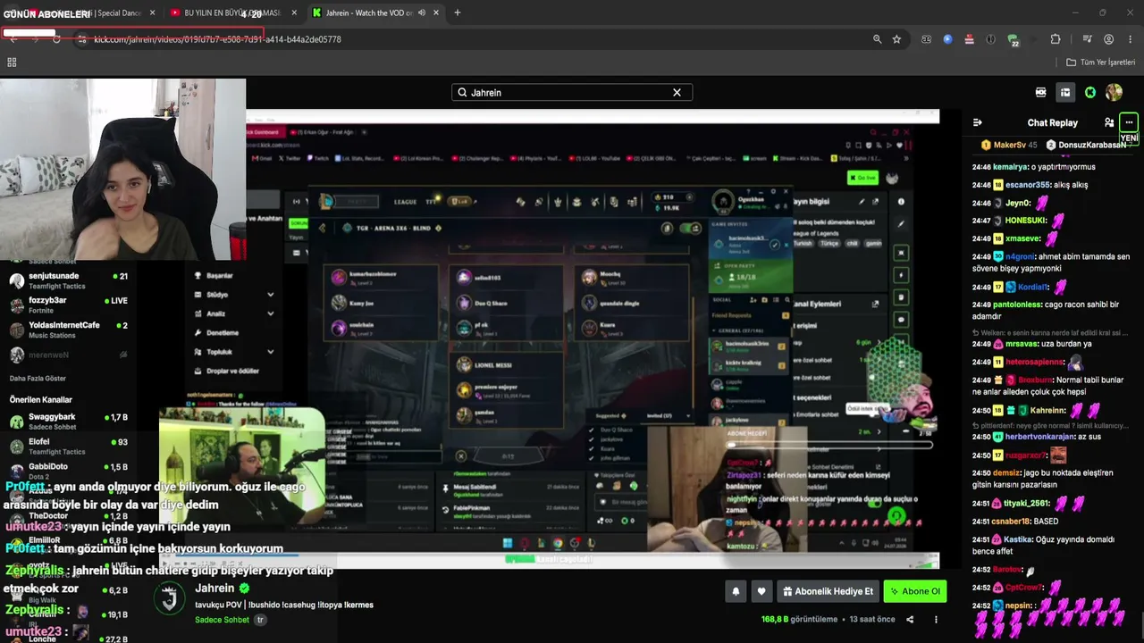Open chat options three-dot menu
This screenshot has height=643, width=1144.
[1129, 122]
